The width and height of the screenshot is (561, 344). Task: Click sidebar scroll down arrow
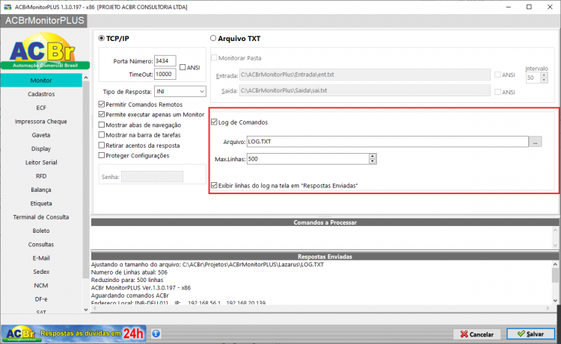tap(86, 310)
